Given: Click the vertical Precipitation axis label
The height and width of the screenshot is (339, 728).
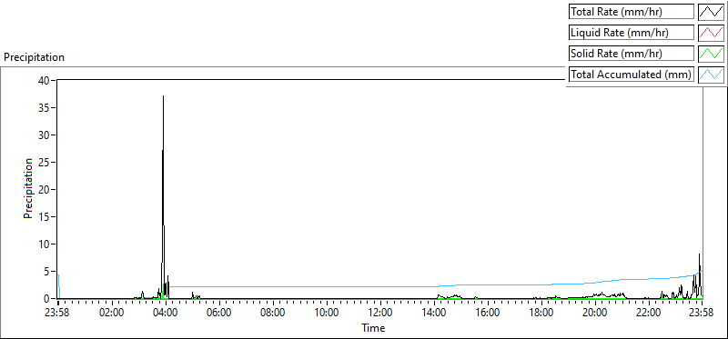Looking at the screenshot, I should (28, 189).
